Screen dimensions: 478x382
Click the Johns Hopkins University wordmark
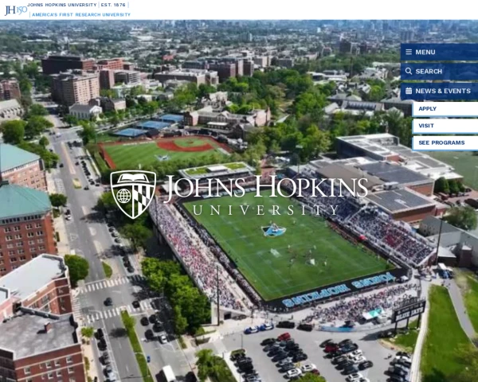click(x=266, y=195)
